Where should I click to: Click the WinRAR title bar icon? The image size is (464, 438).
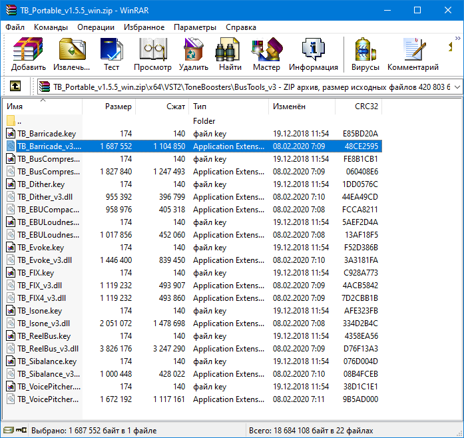coord(11,10)
